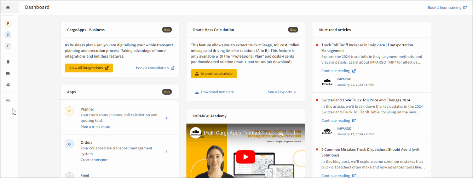Screen dimensions: 473x178
Task: Click the Fleet app row title
Action: pyautogui.click(x=85, y=175)
